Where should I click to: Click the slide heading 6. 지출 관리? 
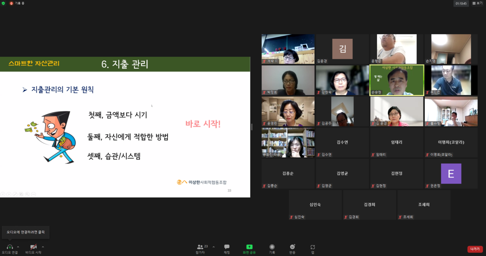pos(125,64)
